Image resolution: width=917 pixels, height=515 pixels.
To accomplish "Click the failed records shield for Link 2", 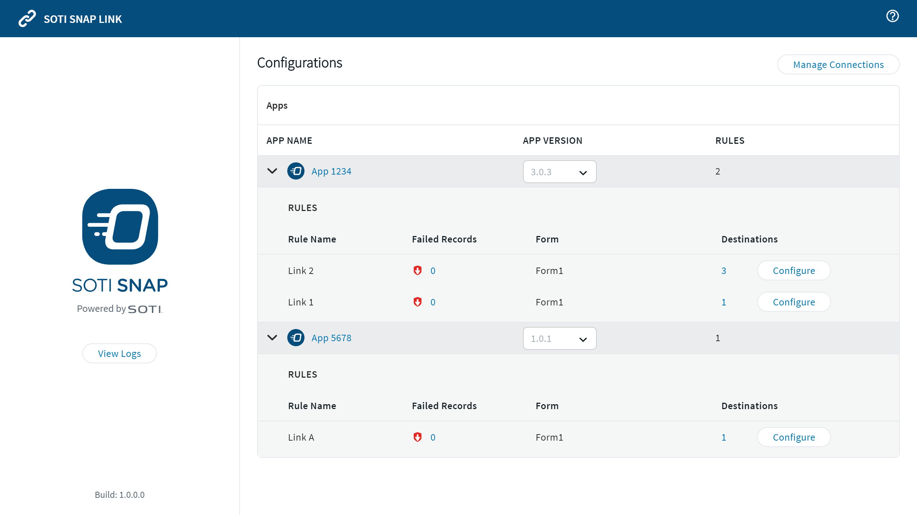I will 417,270.
